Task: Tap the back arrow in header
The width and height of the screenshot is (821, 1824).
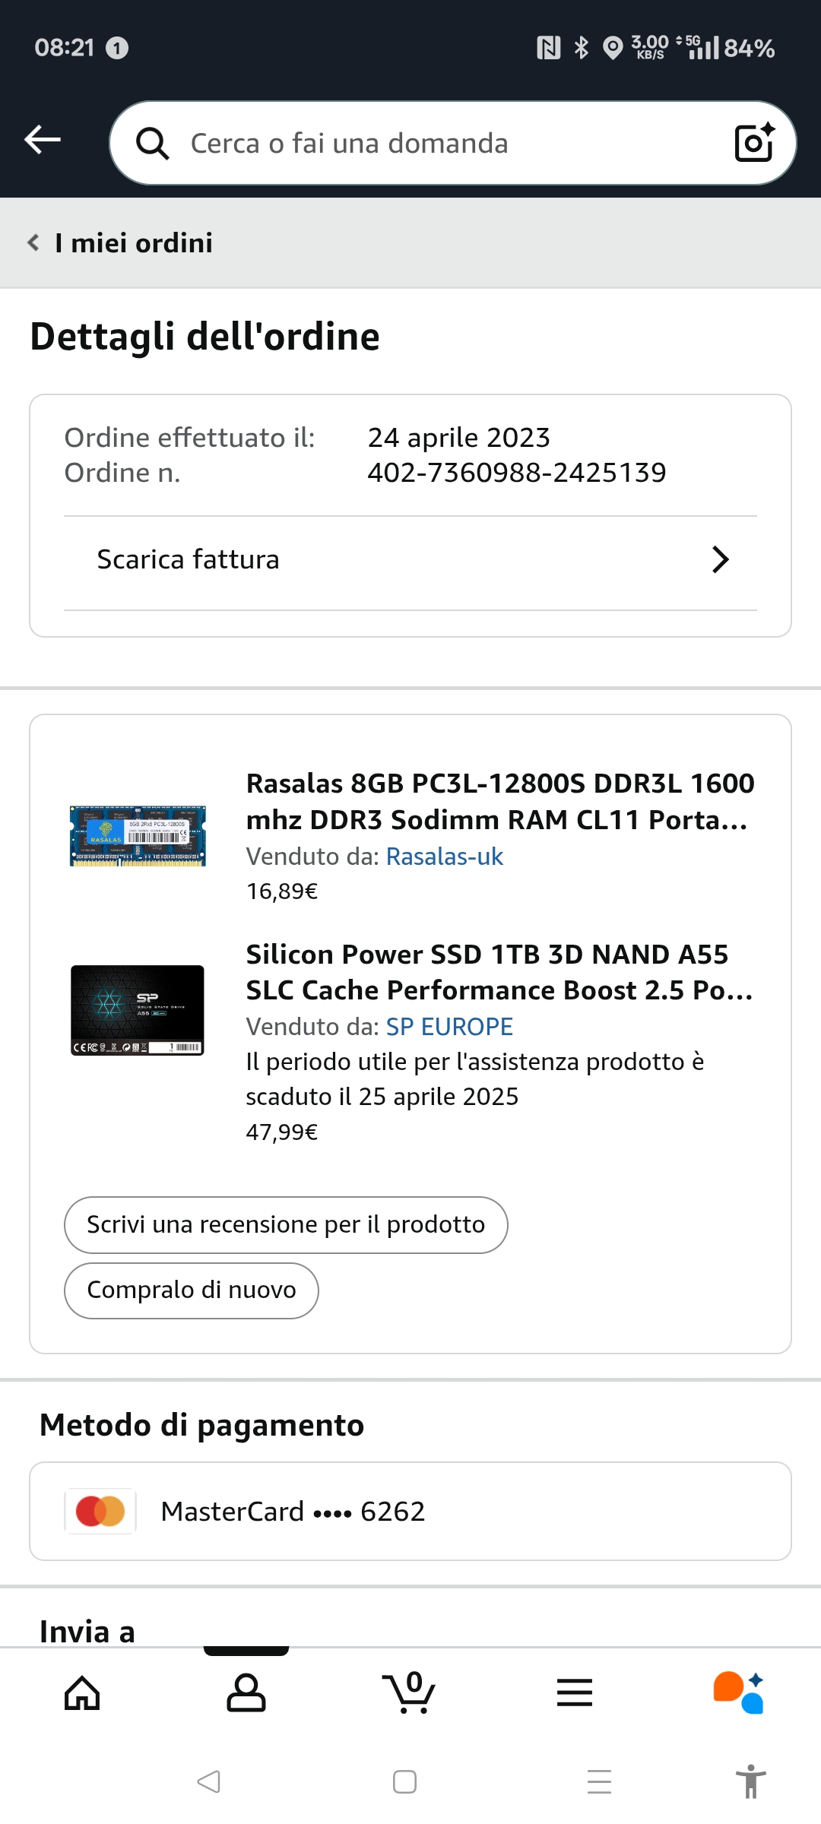Action: coord(43,140)
